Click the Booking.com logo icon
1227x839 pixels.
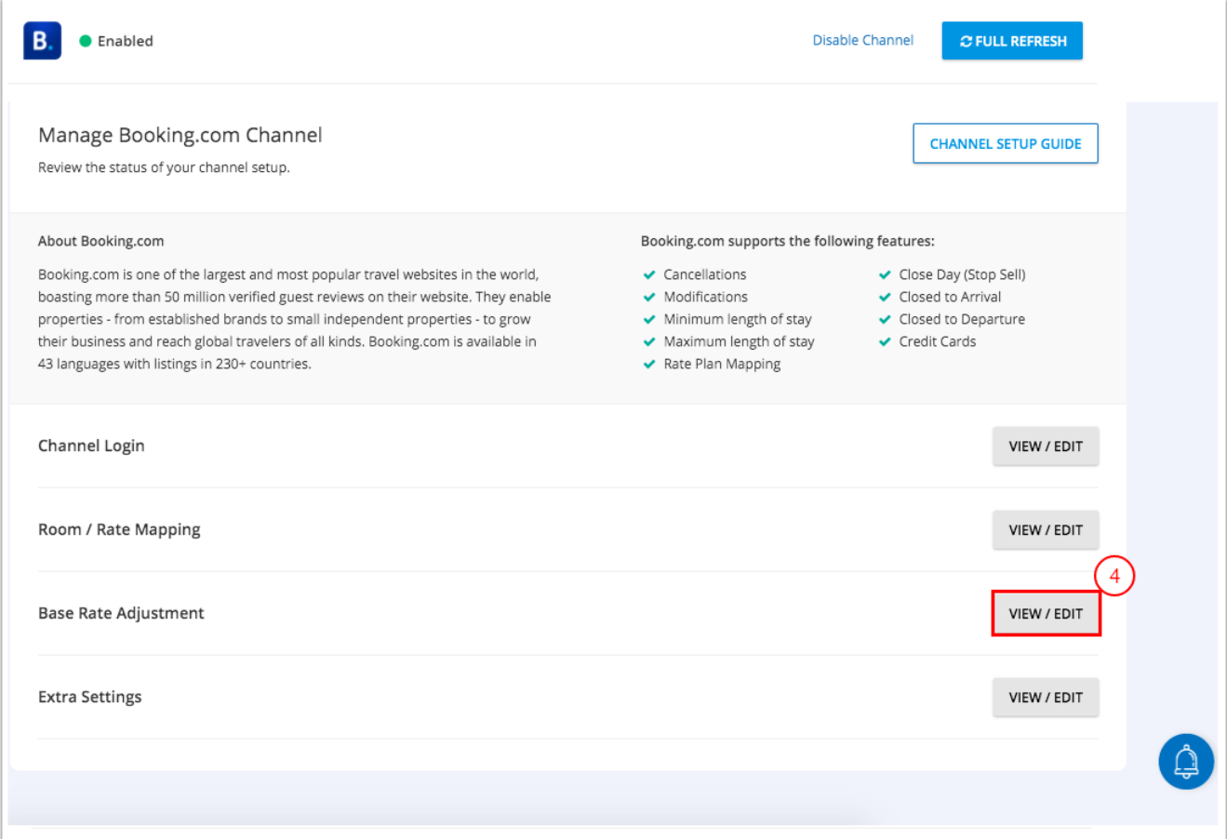tap(42, 41)
